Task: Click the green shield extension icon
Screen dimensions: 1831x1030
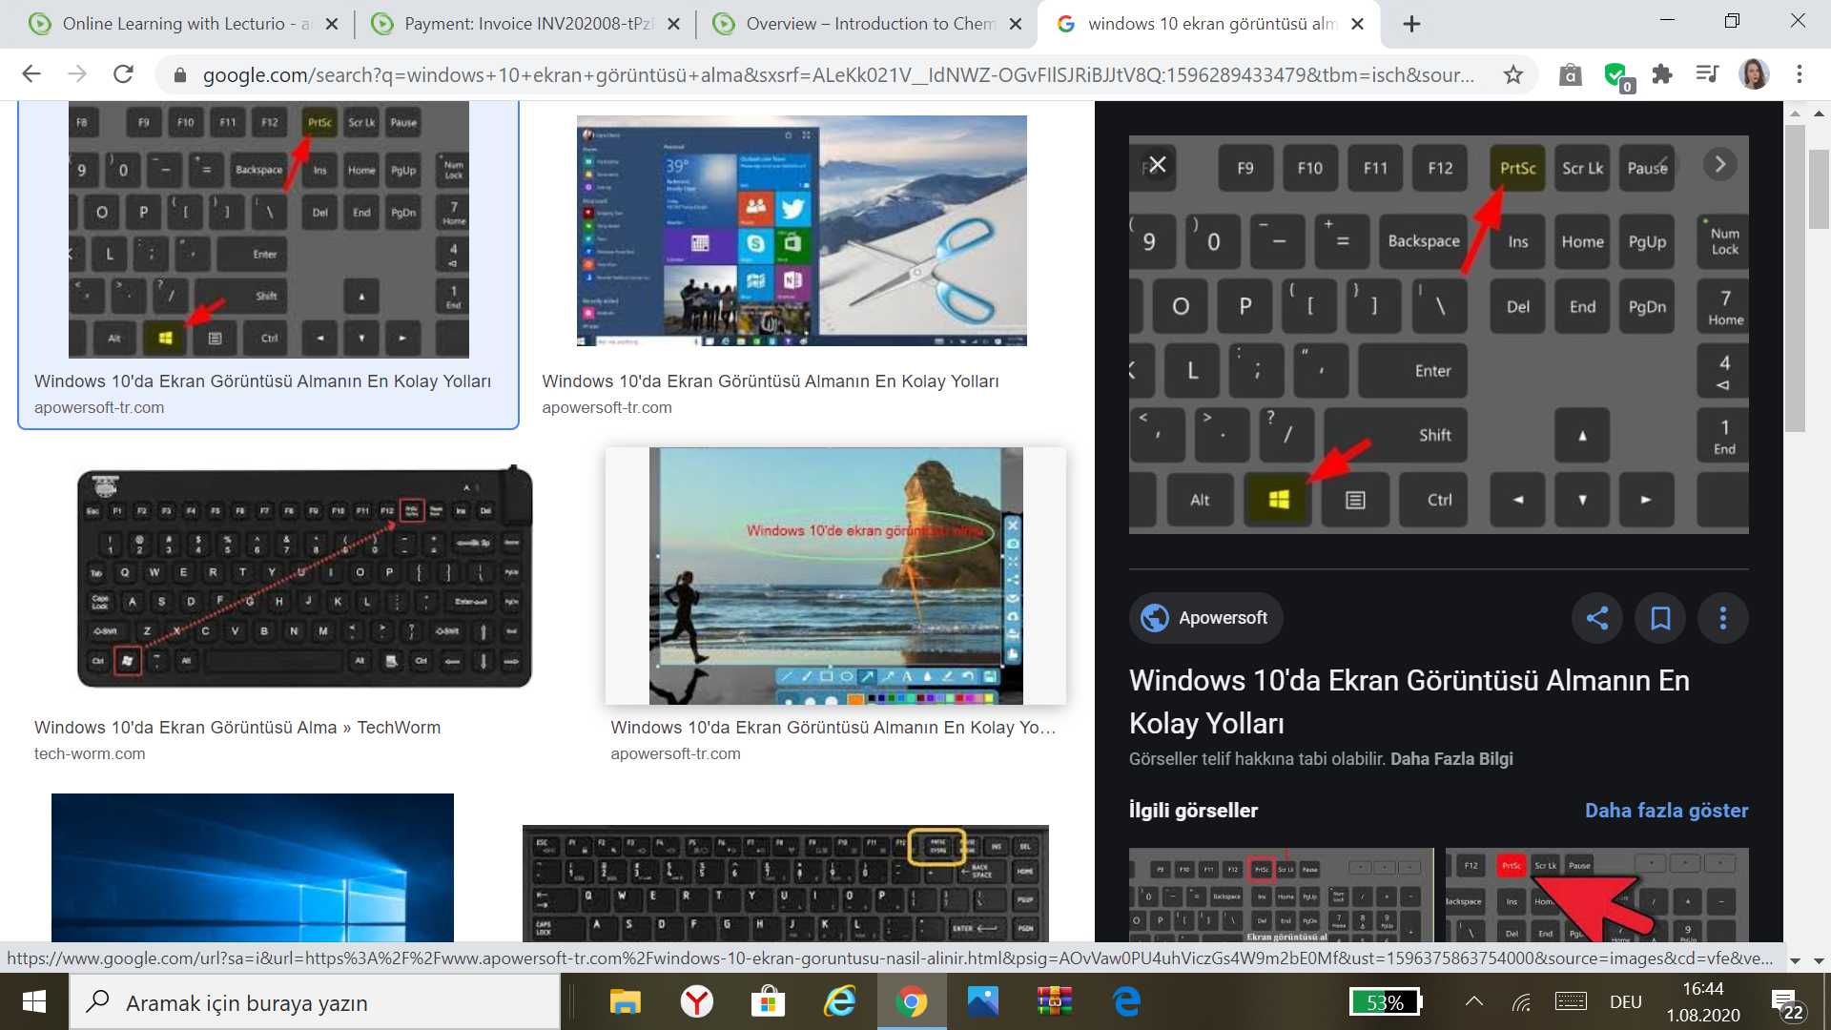Action: 1616,75
